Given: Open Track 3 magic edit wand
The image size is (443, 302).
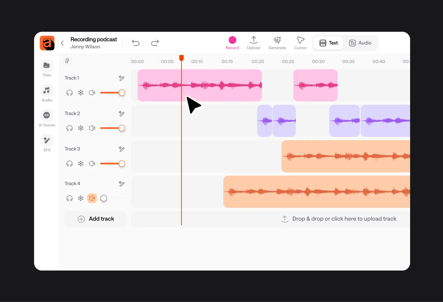Looking at the screenshot, I should (x=122, y=149).
